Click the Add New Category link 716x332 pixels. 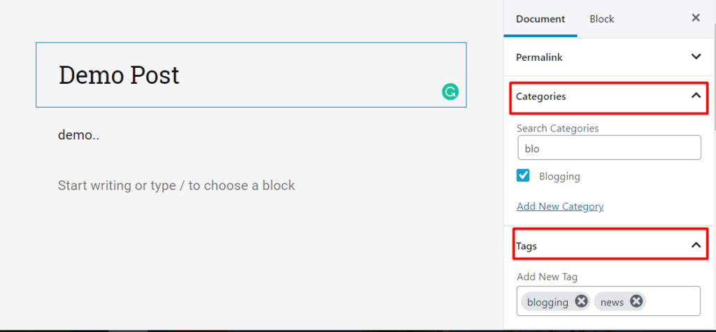[x=560, y=206]
